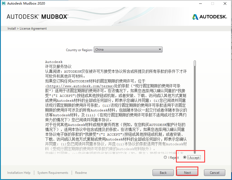Open the Installation Help link
The width and height of the screenshot is (232, 180).
19,173
